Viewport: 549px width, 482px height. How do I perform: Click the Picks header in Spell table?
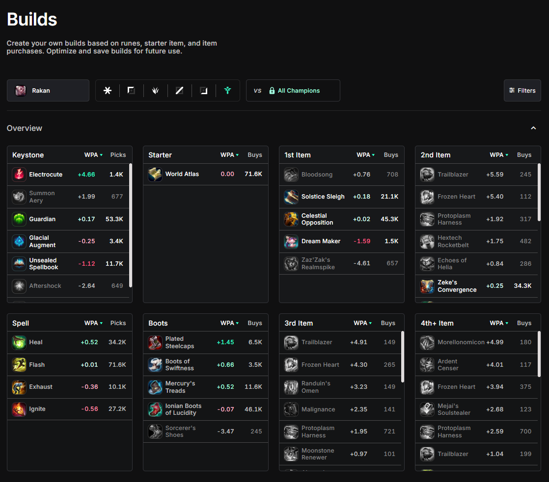click(118, 323)
